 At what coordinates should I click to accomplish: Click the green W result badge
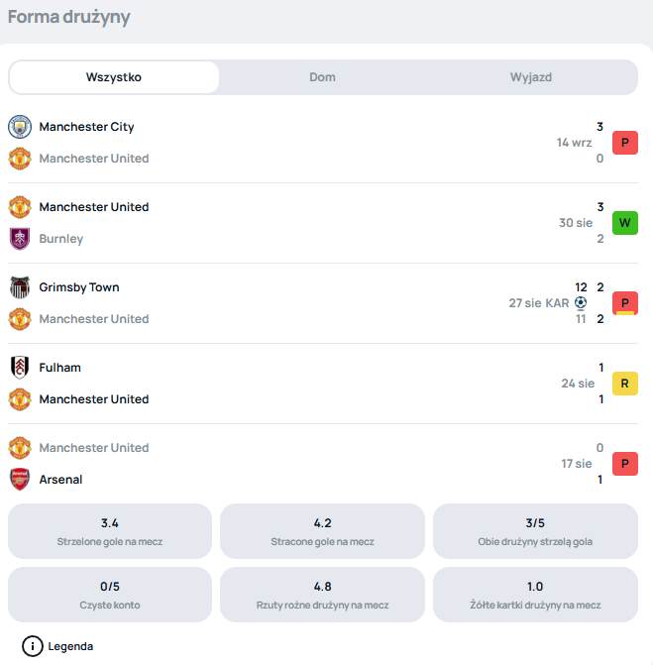pyautogui.click(x=625, y=223)
